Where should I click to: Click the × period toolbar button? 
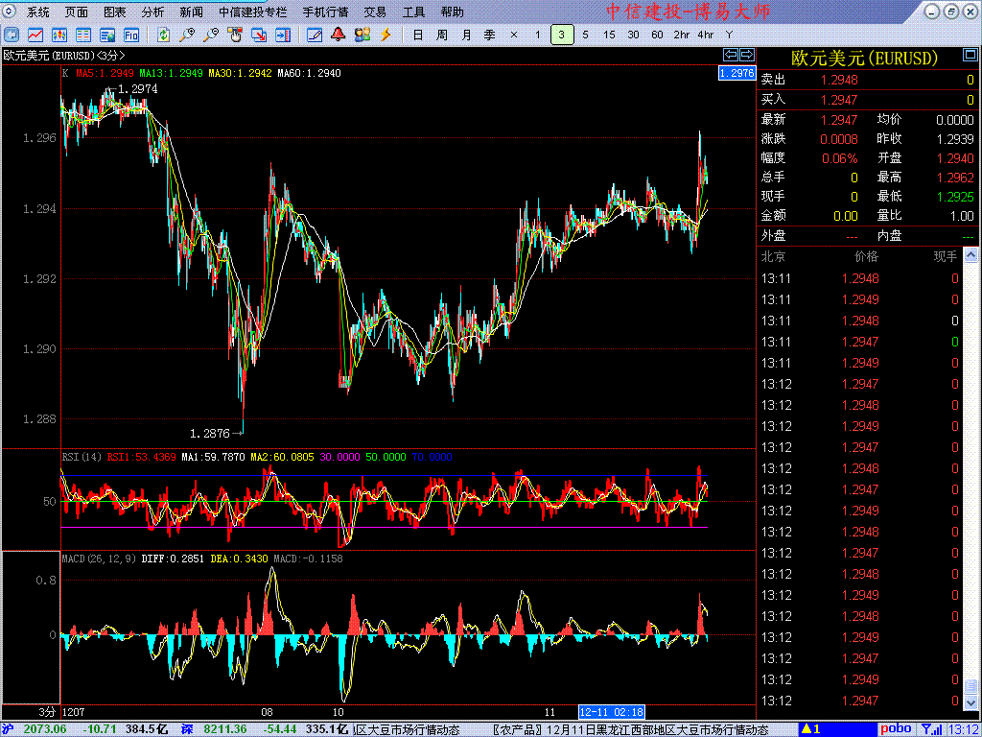click(514, 35)
